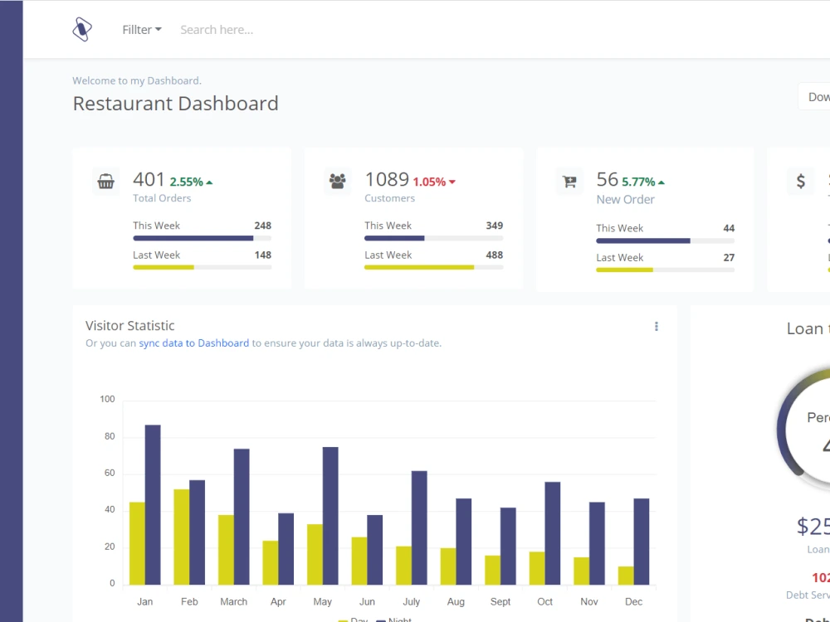Click the Total Orders This Week progress bar
The image size is (830, 622).
[x=203, y=239]
